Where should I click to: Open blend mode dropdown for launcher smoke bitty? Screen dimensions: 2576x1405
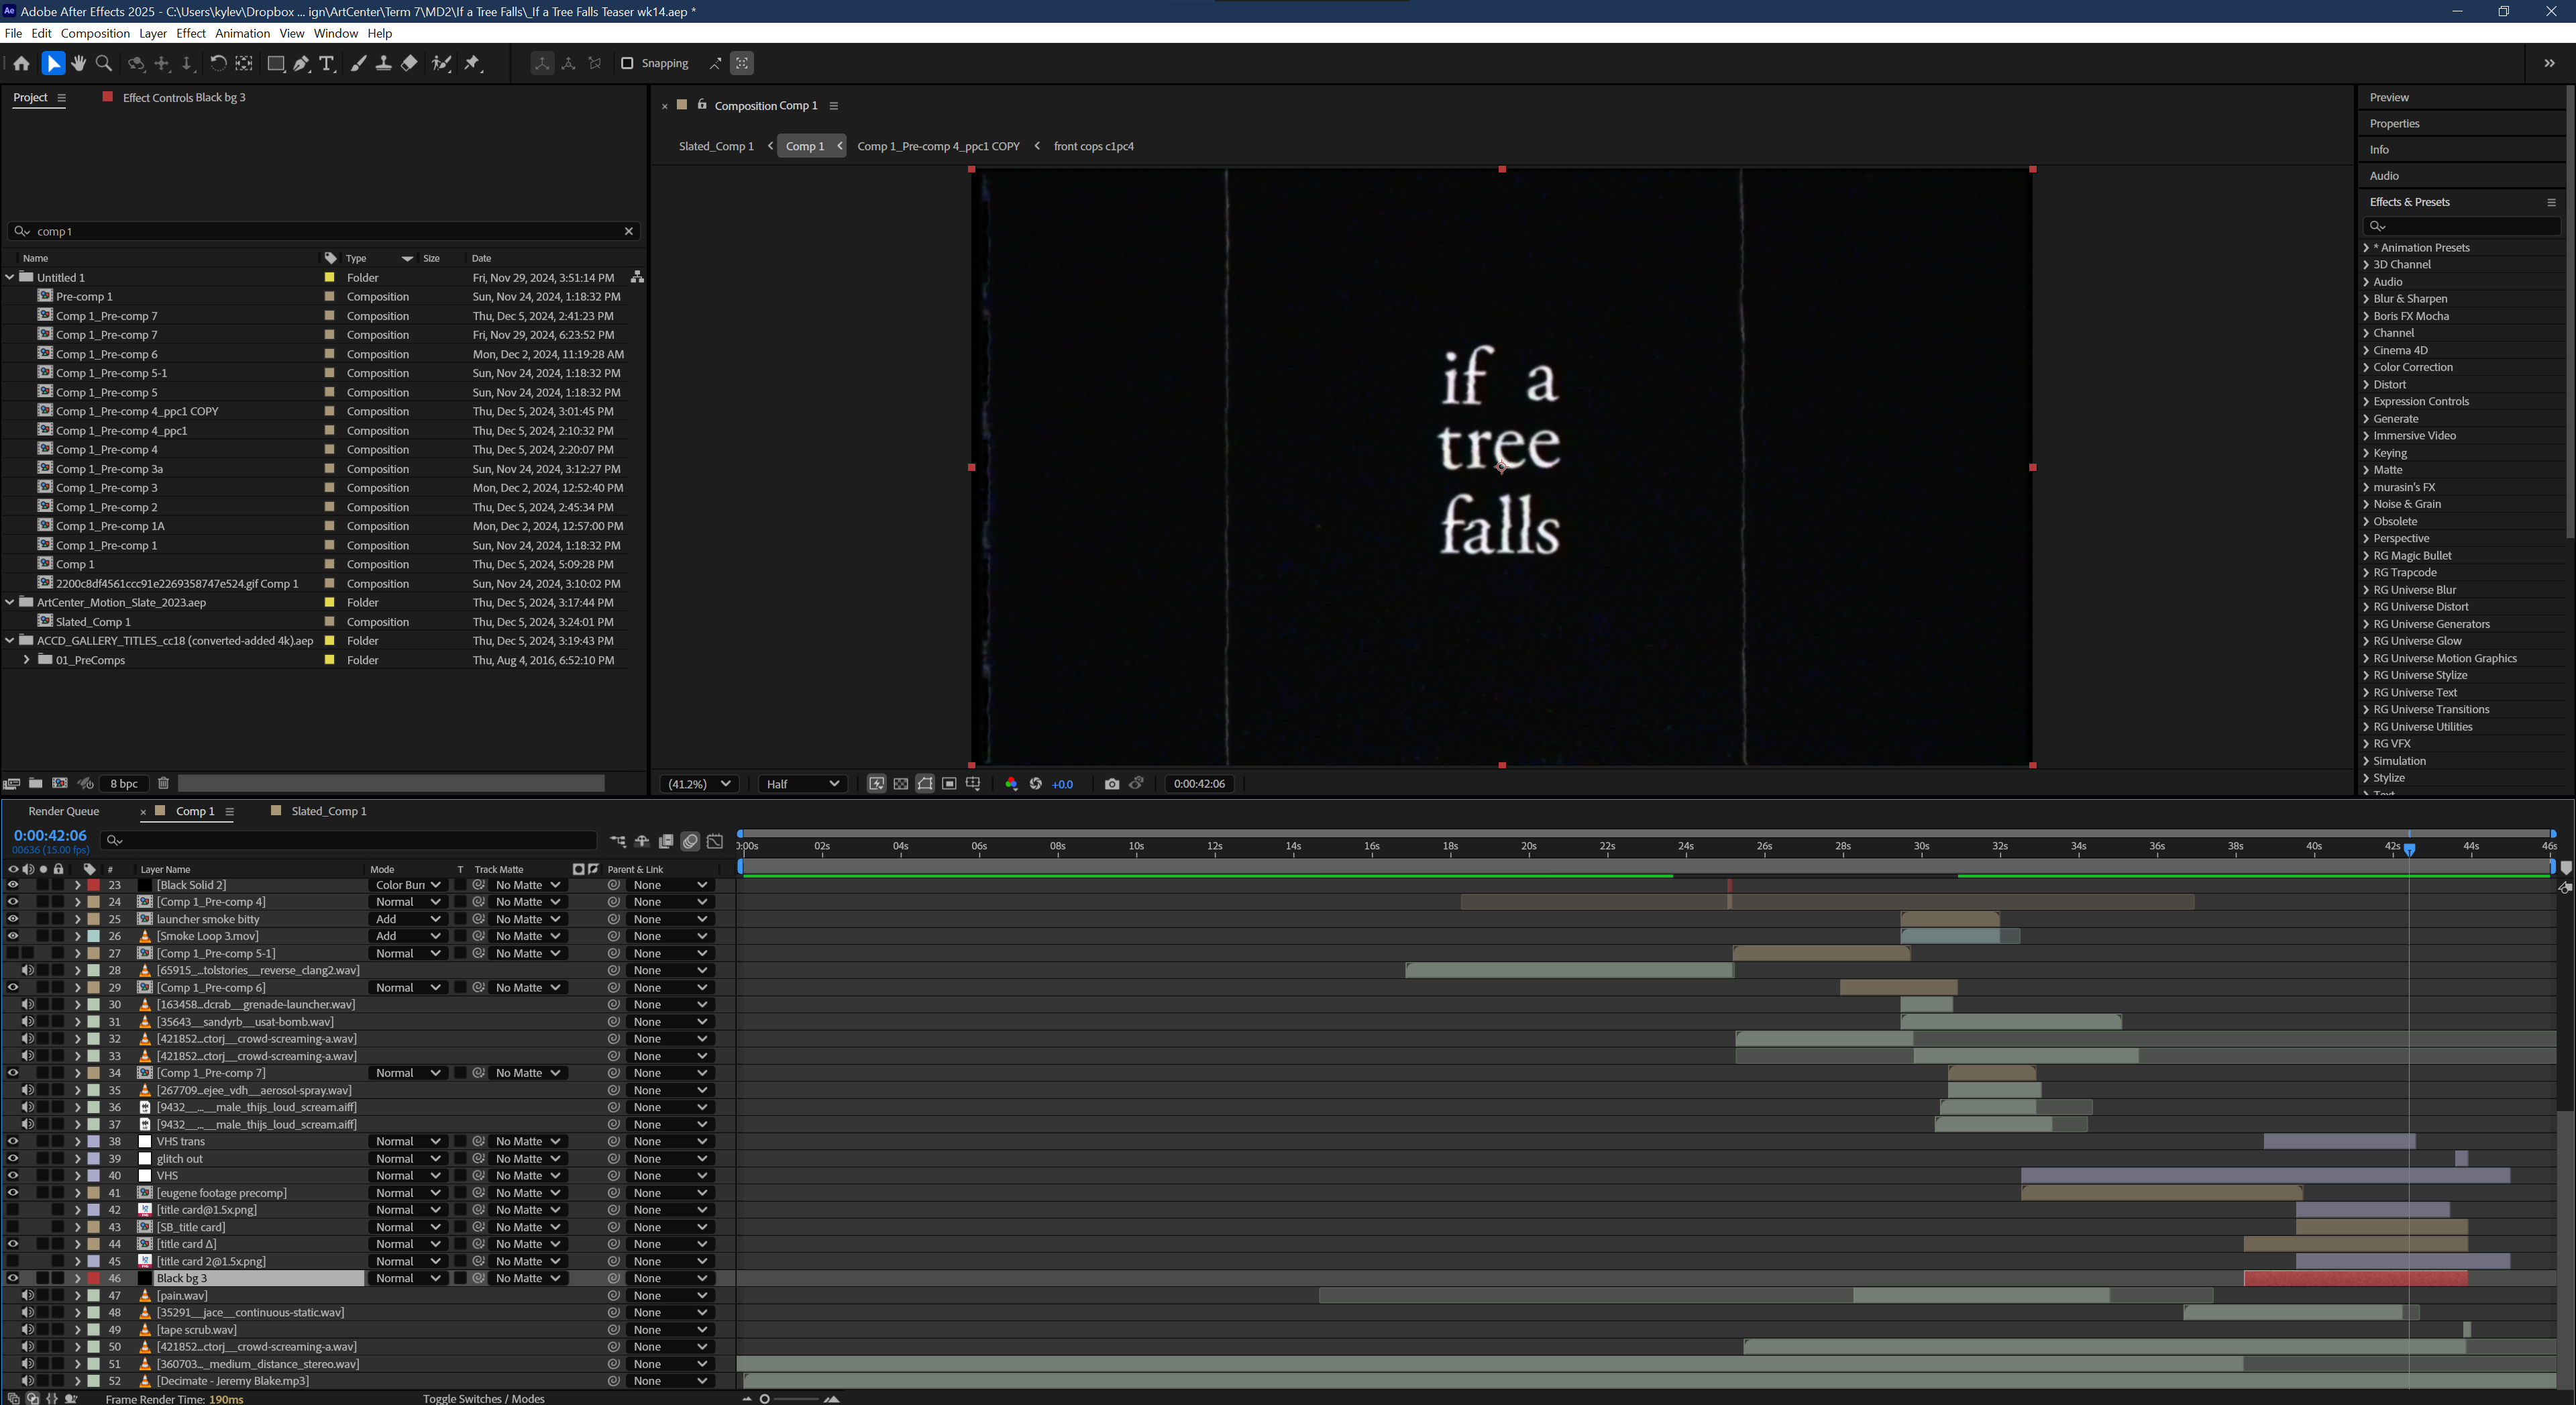point(407,919)
